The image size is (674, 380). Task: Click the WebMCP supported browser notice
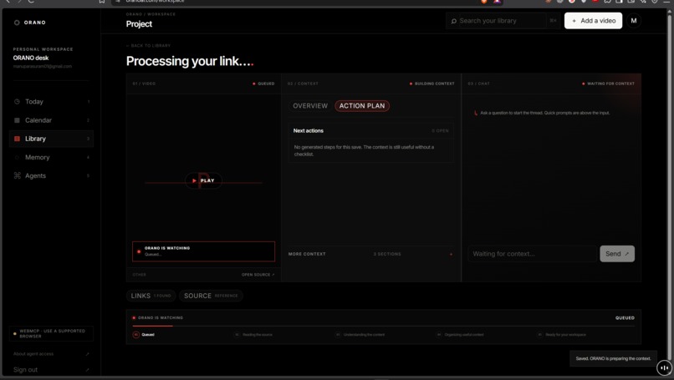pyautogui.click(x=51, y=333)
